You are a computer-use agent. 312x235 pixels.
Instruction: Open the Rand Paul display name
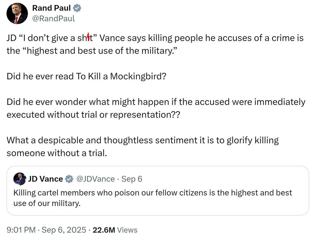(51, 8)
